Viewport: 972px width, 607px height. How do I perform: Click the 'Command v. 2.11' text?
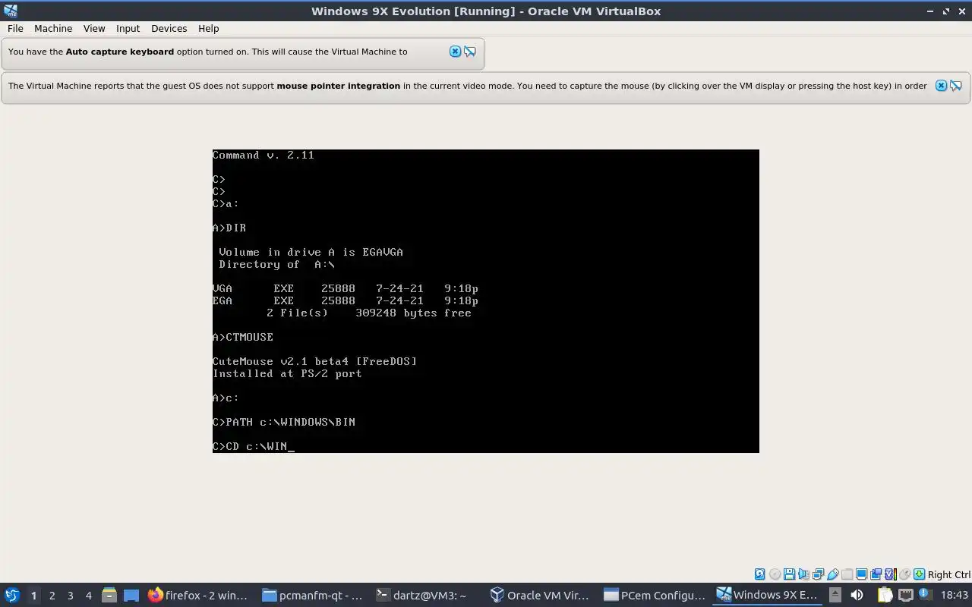[264, 155]
